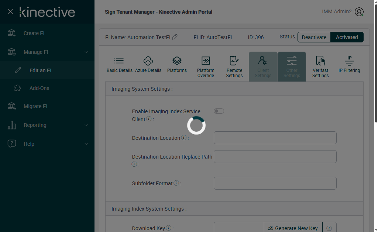378x232 pixels.
Task: Click the Create FI bank icon
Action: click(11, 33)
